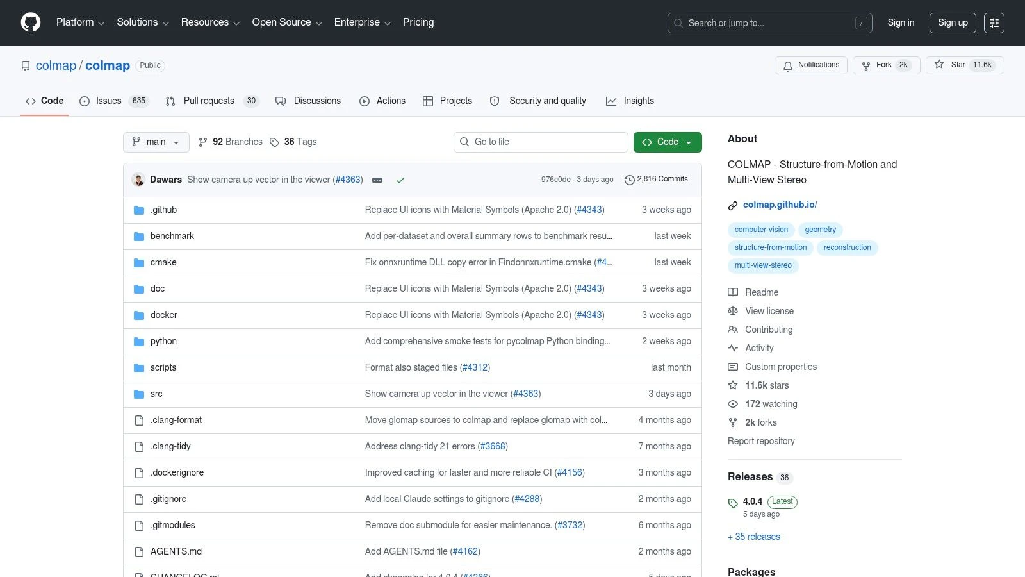Expand the Platform menu
The height and width of the screenshot is (577, 1025).
tap(80, 22)
